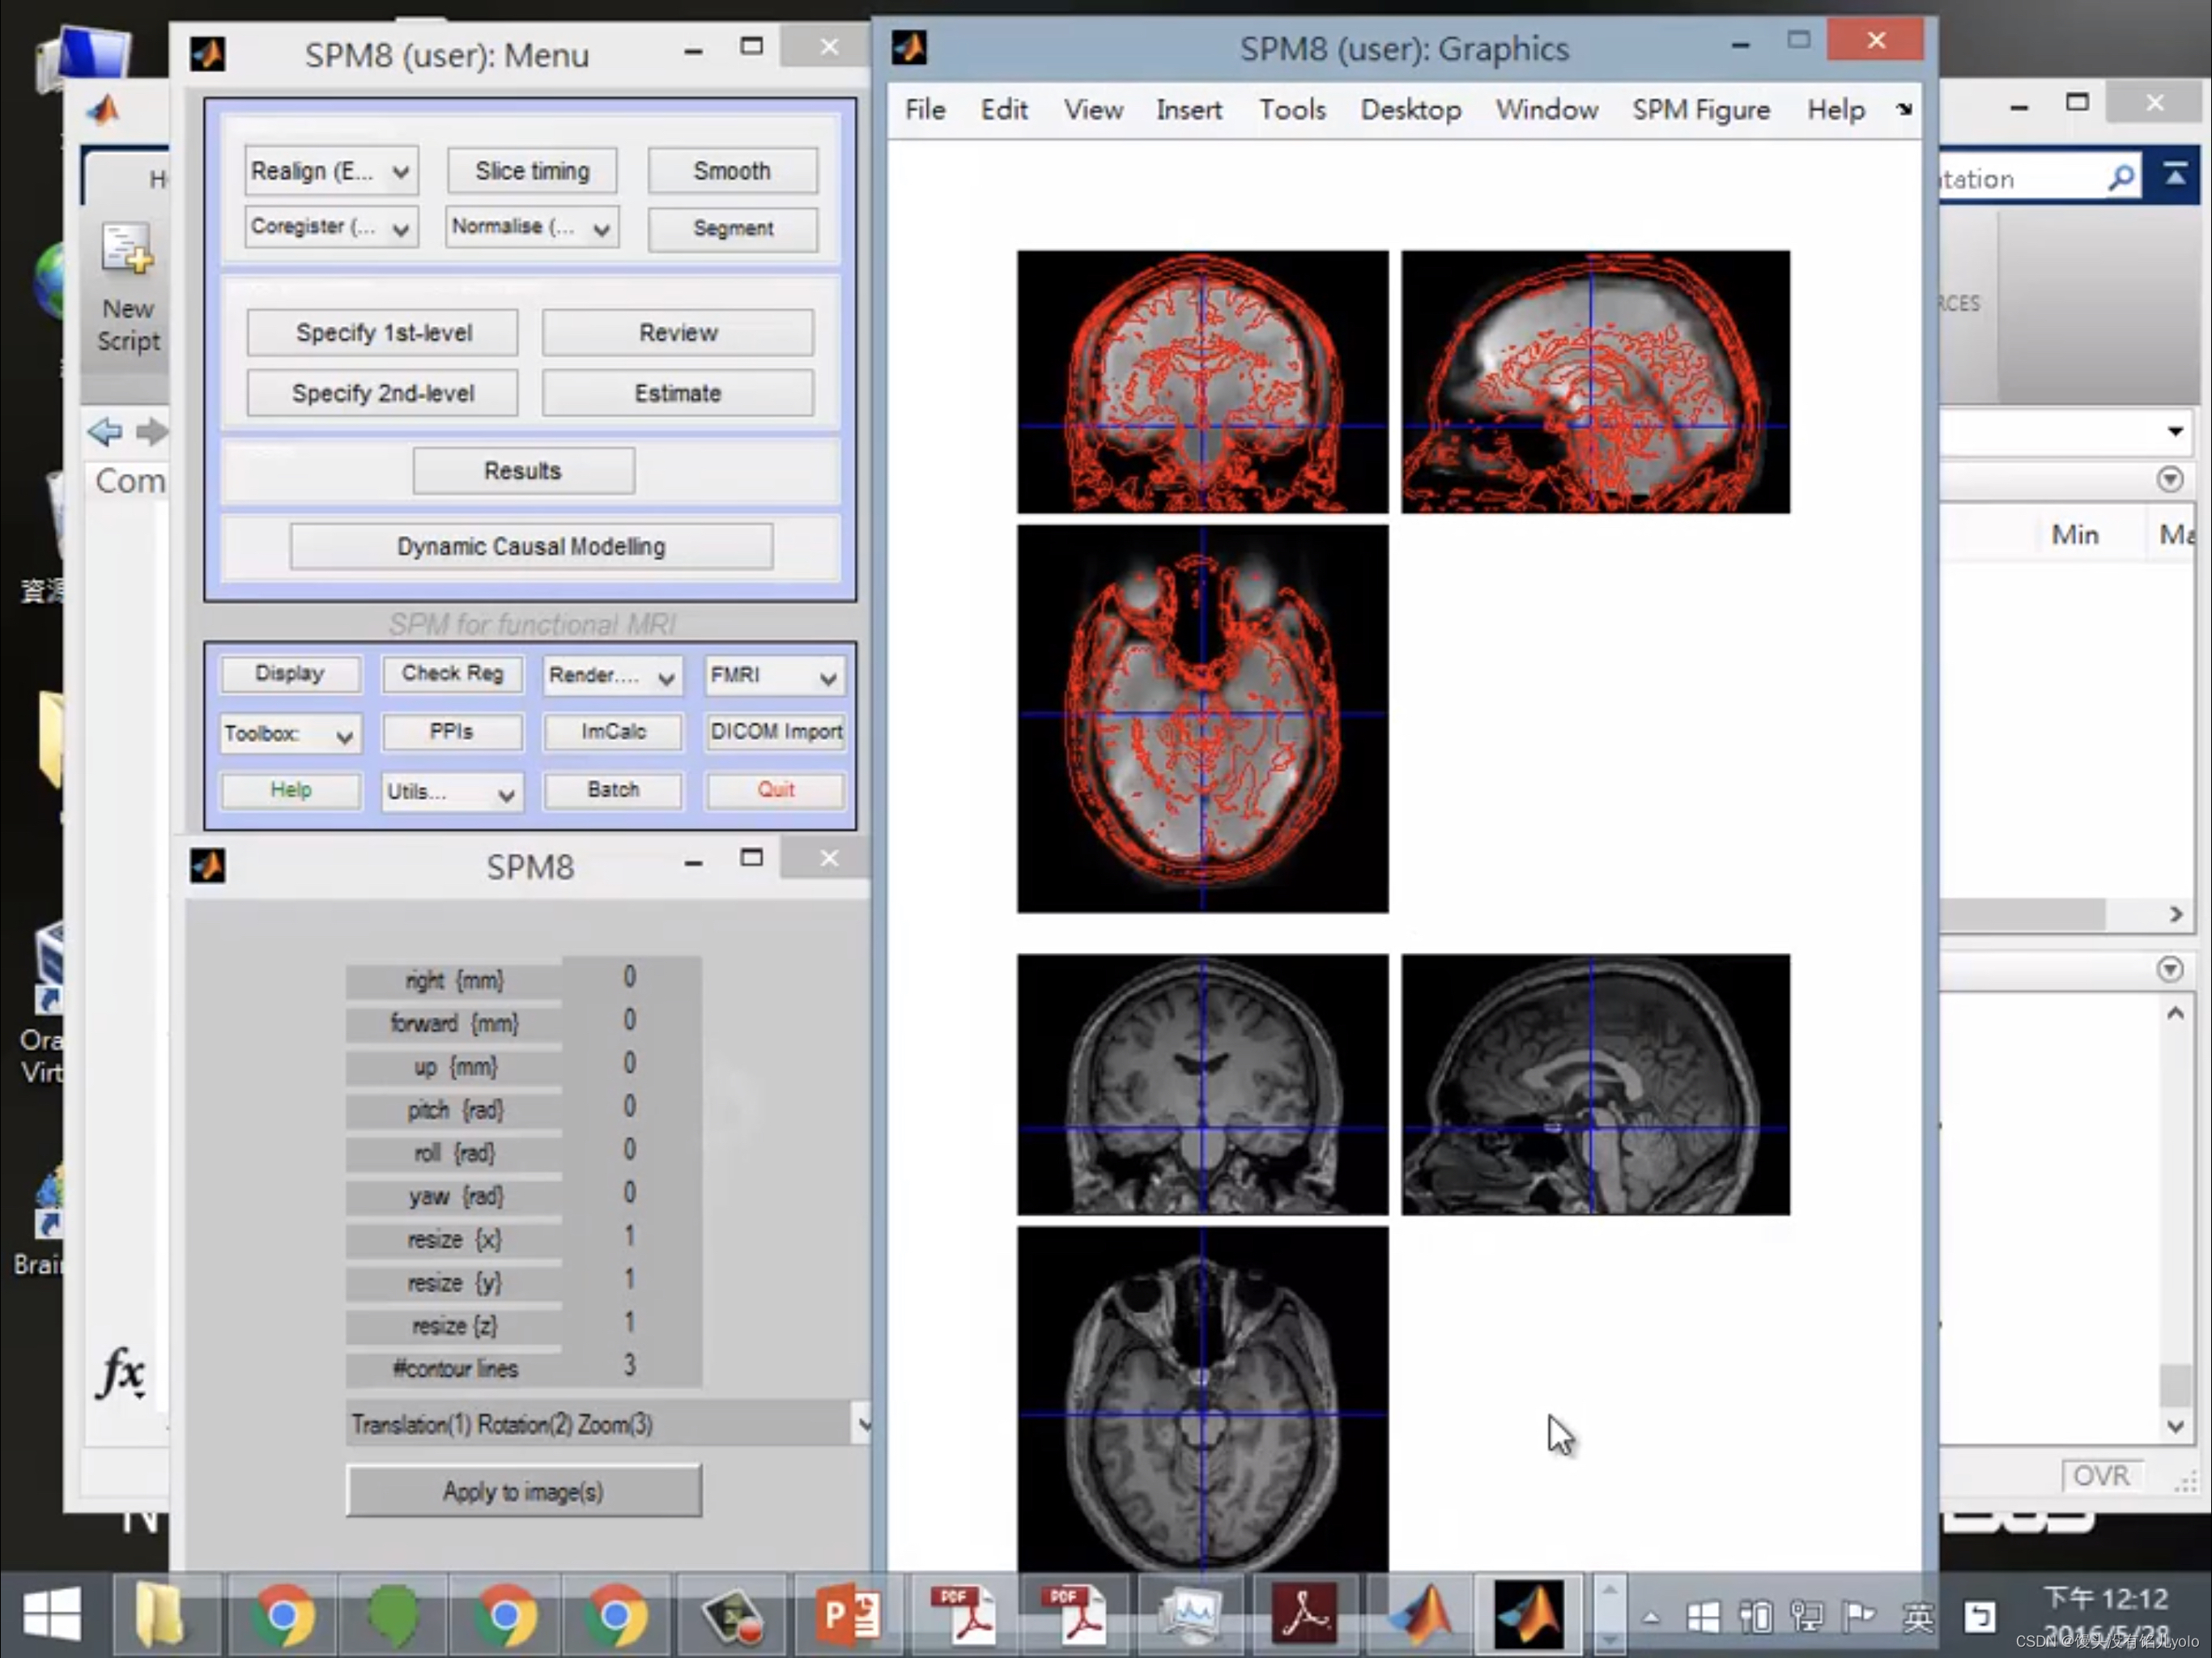Click the Chinese/English language indicator in system tray
2212x1658 pixels.
click(1918, 1615)
